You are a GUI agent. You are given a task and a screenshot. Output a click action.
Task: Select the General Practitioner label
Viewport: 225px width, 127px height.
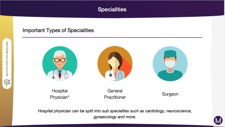[115, 94]
